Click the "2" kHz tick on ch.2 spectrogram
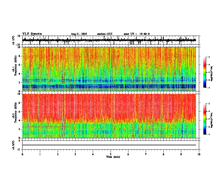The image size is (224, 173). tap(20, 129)
